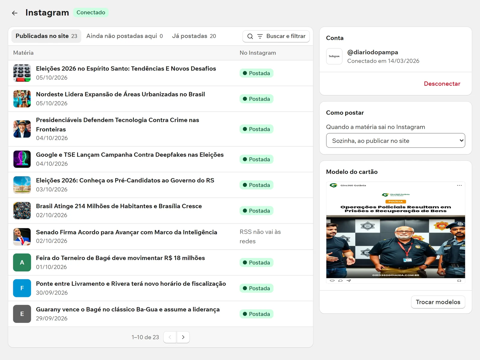Screen dimensions: 480x360
Task: Click the Instagram account logo icon
Action: (x=334, y=56)
